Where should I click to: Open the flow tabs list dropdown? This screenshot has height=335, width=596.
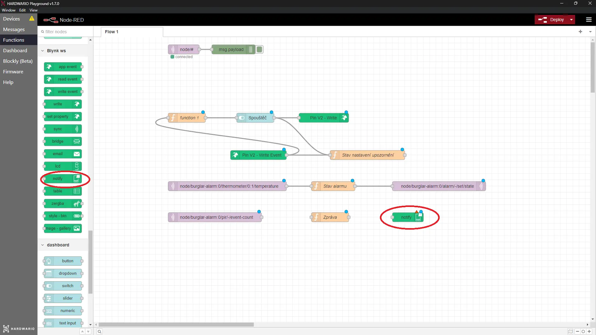pos(590,32)
